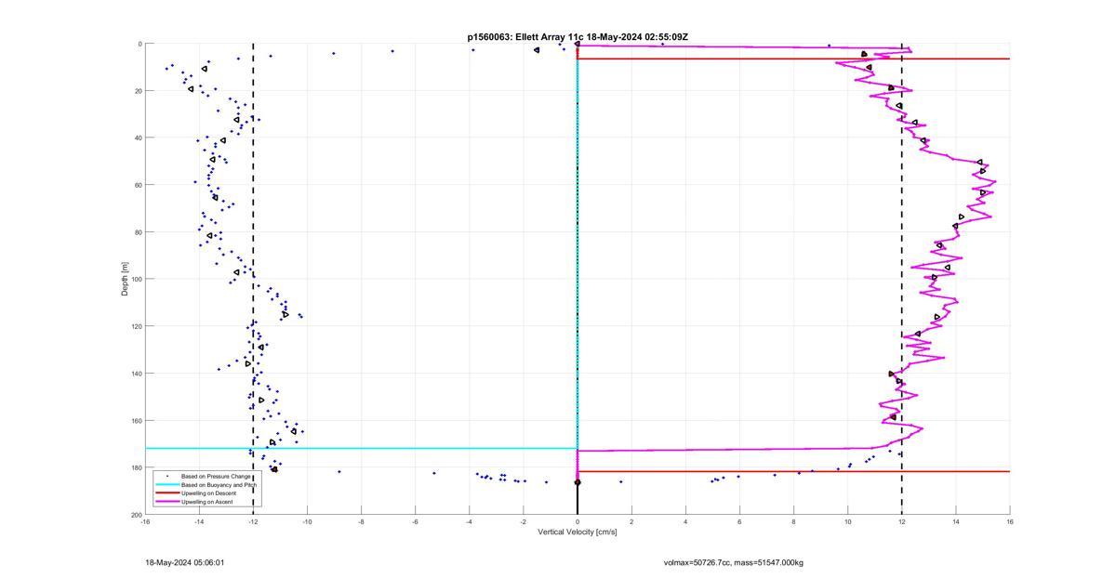1116x578 pixels.
Task: Click the depth axis tick label '140'
Action: (x=136, y=374)
